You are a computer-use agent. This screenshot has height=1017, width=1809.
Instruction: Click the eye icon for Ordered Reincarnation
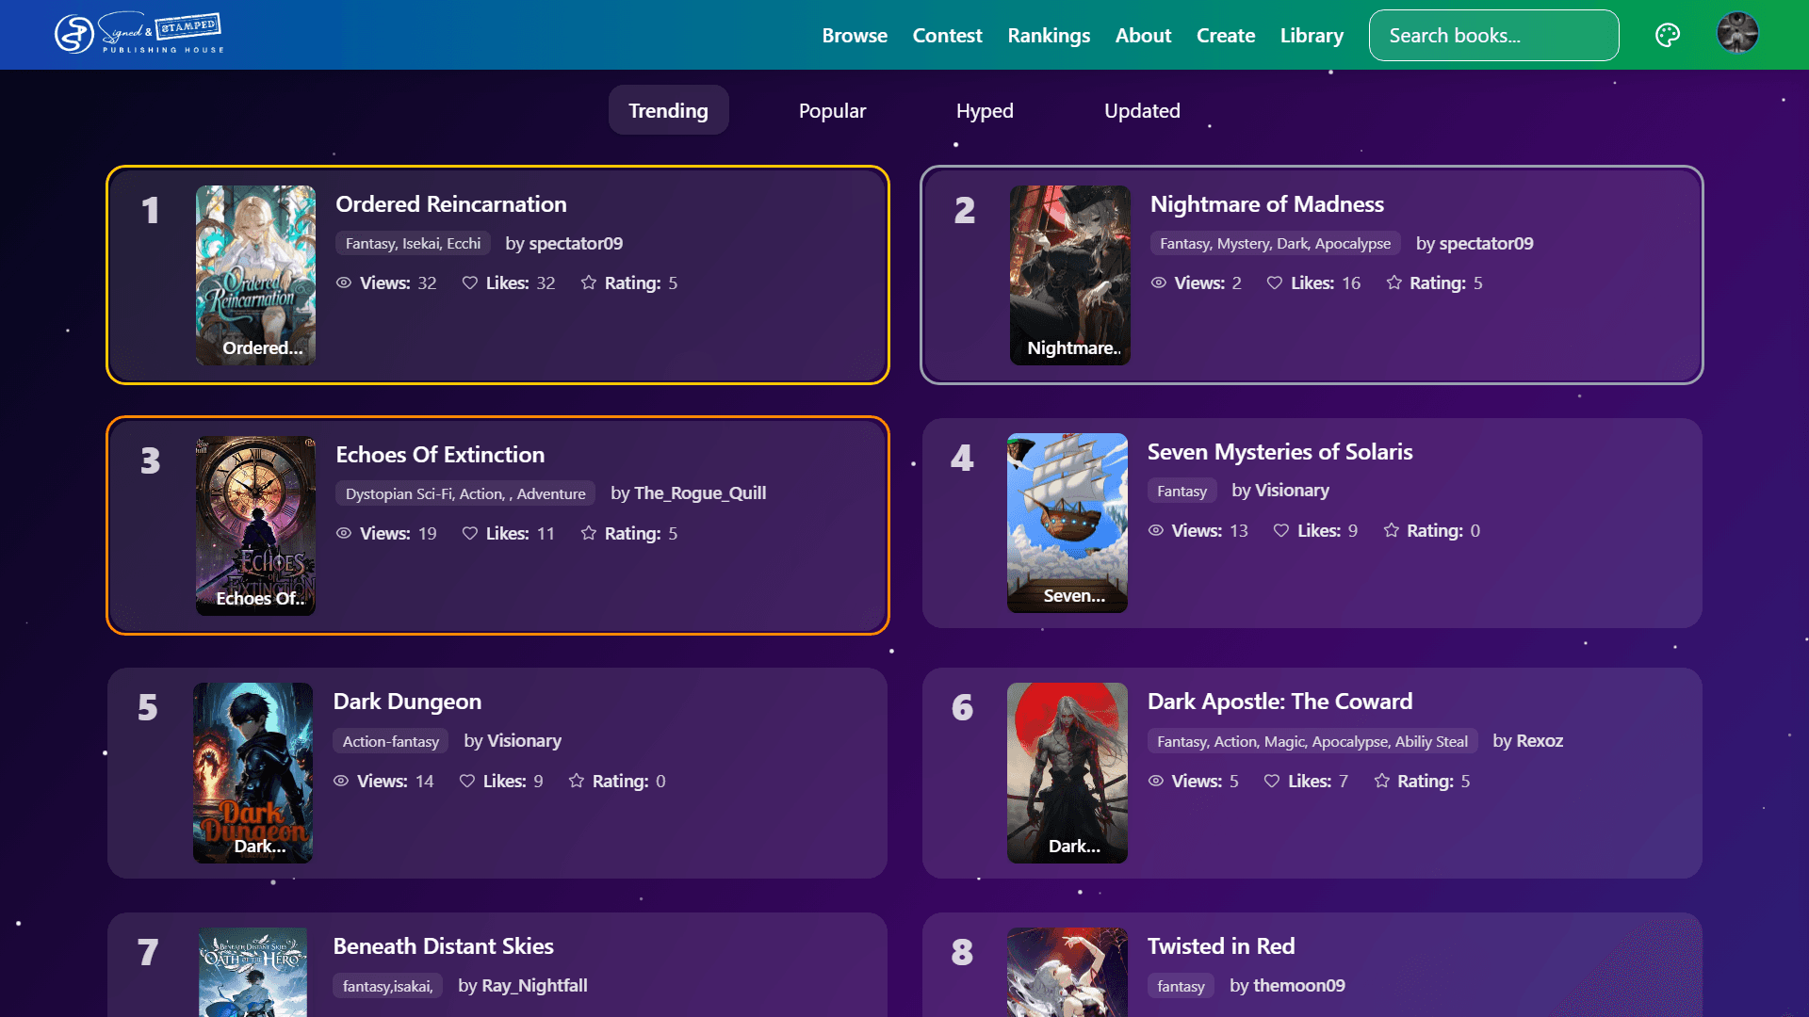click(344, 283)
